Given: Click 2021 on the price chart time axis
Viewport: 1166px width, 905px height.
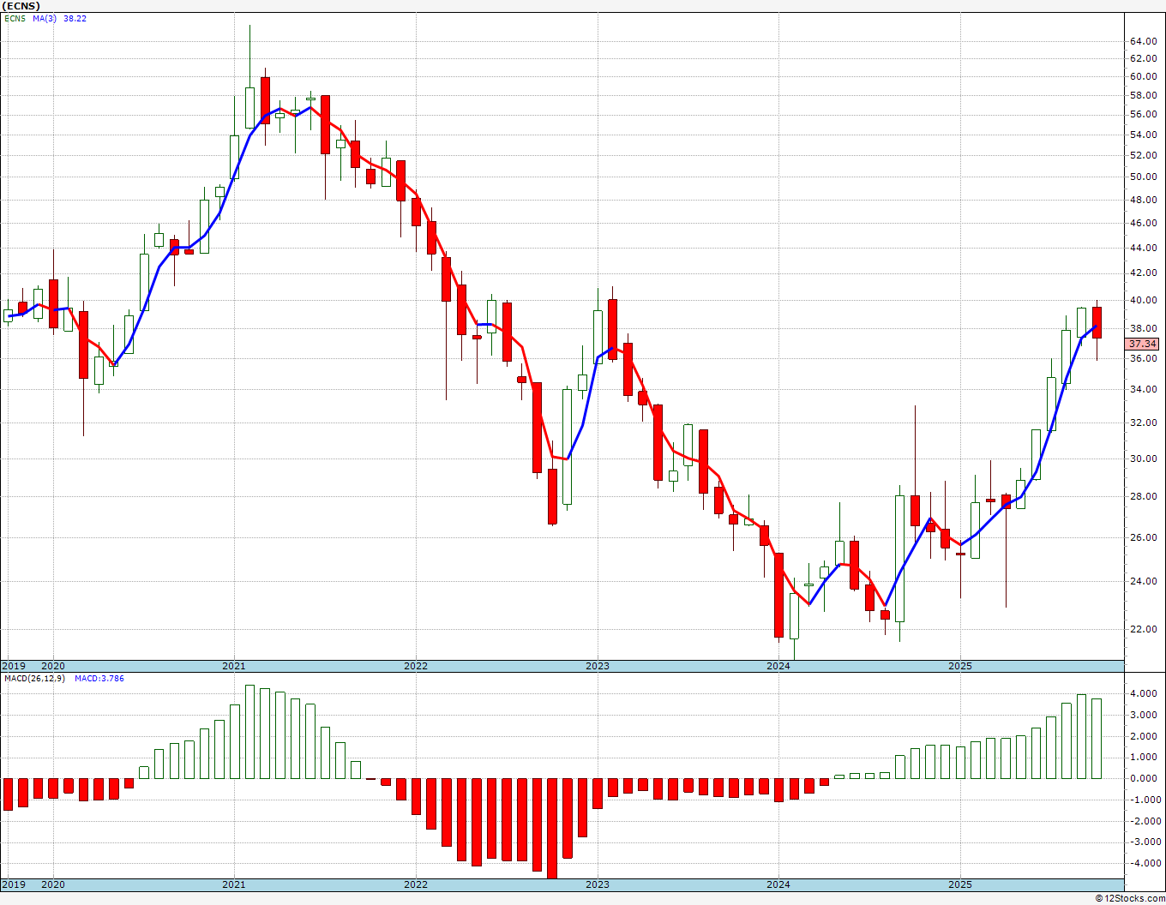Looking at the screenshot, I should click(234, 666).
